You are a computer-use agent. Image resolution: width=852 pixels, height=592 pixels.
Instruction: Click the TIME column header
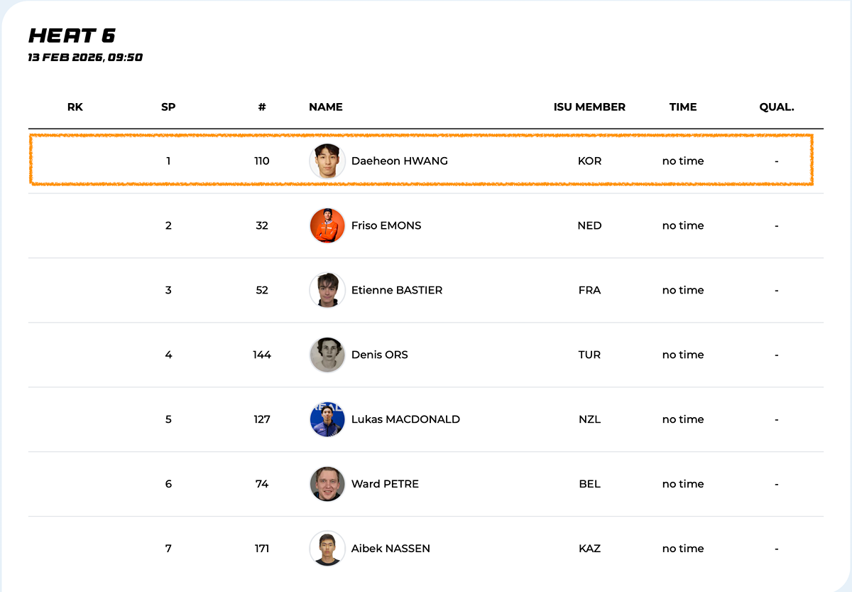coord(682,107)
